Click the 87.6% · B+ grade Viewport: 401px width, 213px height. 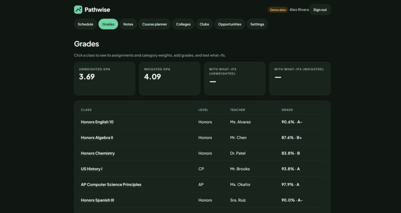tap(292, 137)
